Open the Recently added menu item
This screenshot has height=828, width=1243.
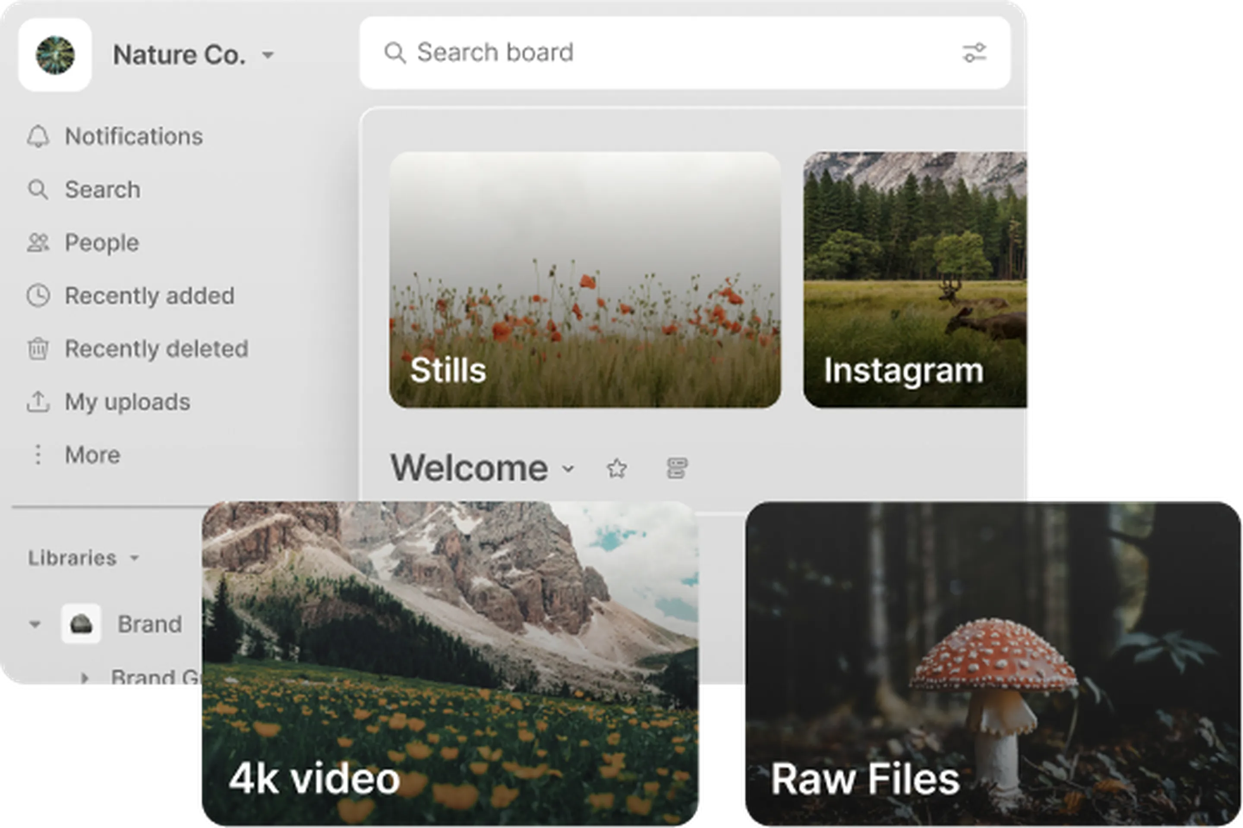[150, 296]
